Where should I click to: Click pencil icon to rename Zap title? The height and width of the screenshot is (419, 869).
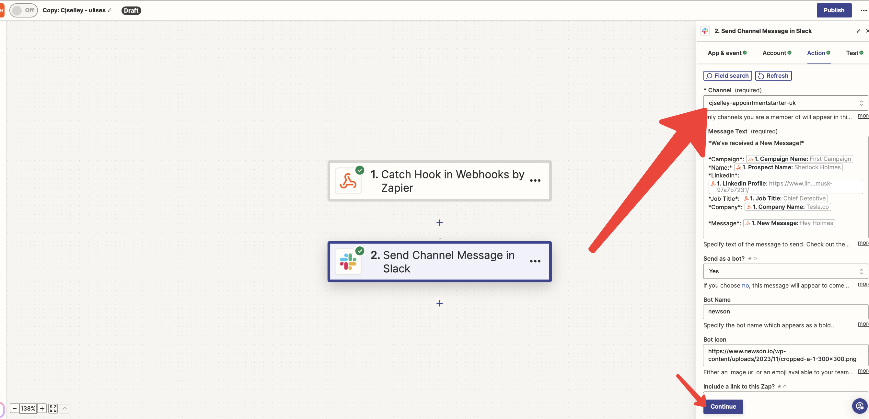[110, 10]
